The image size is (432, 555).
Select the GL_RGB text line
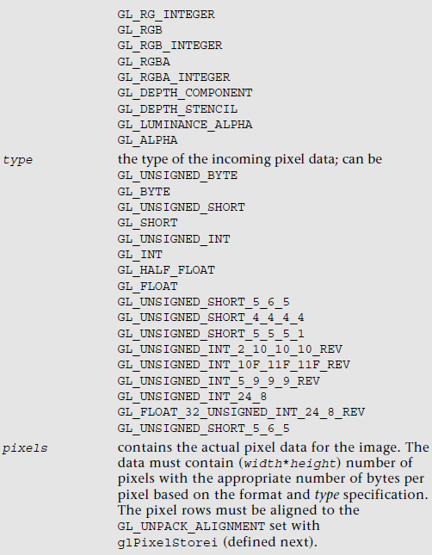tap(140, 30)
